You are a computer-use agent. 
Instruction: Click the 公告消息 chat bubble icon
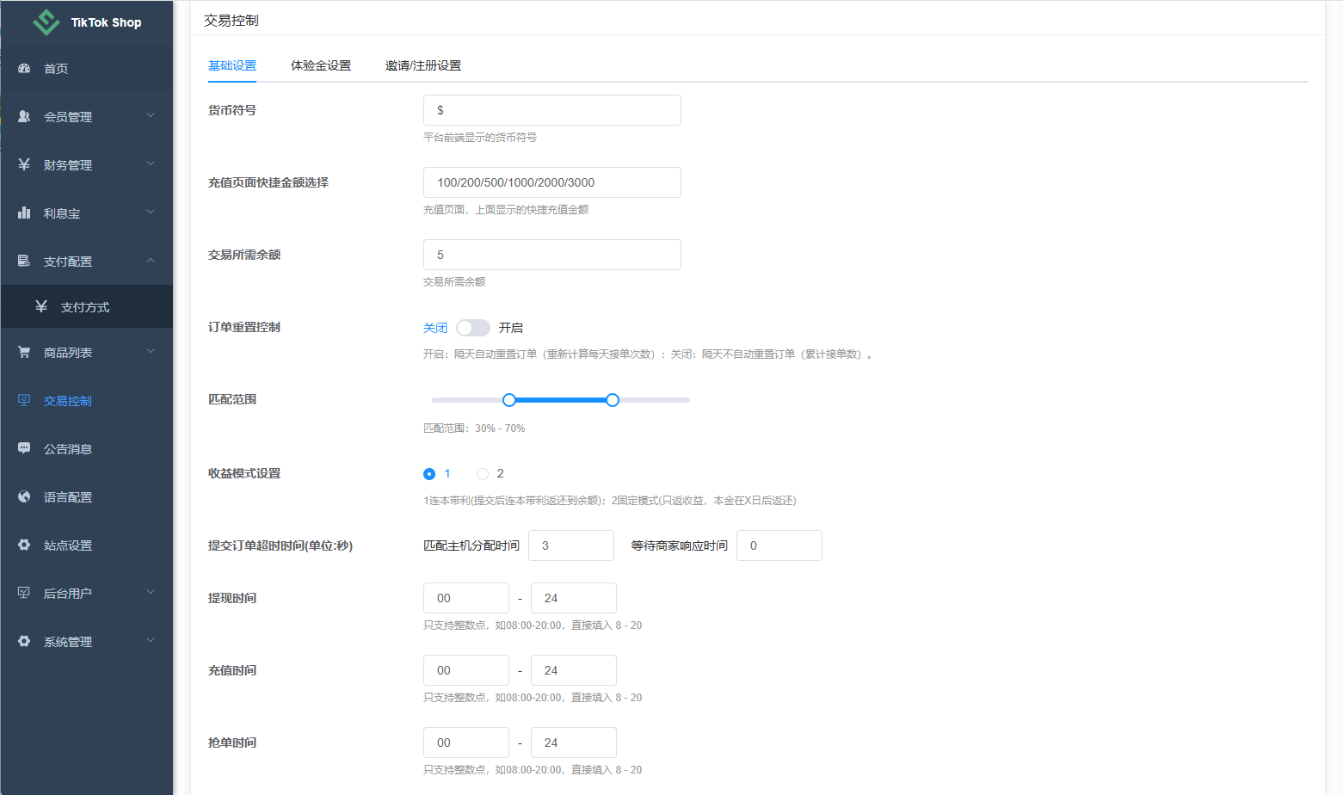(x=24, y=448)
